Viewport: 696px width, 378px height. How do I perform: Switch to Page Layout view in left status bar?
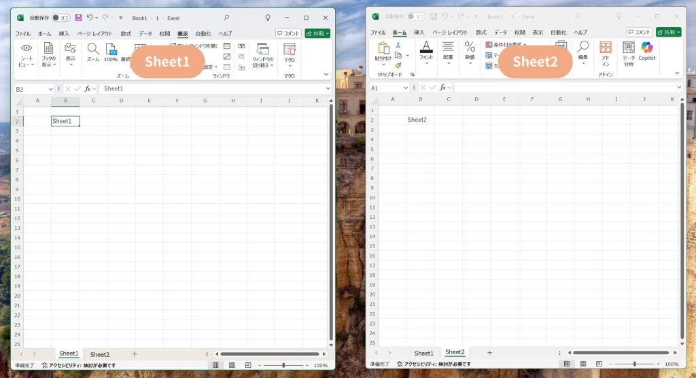point(231,365)
